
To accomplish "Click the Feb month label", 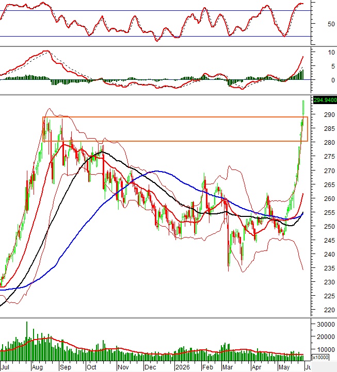I will [207, 367].
